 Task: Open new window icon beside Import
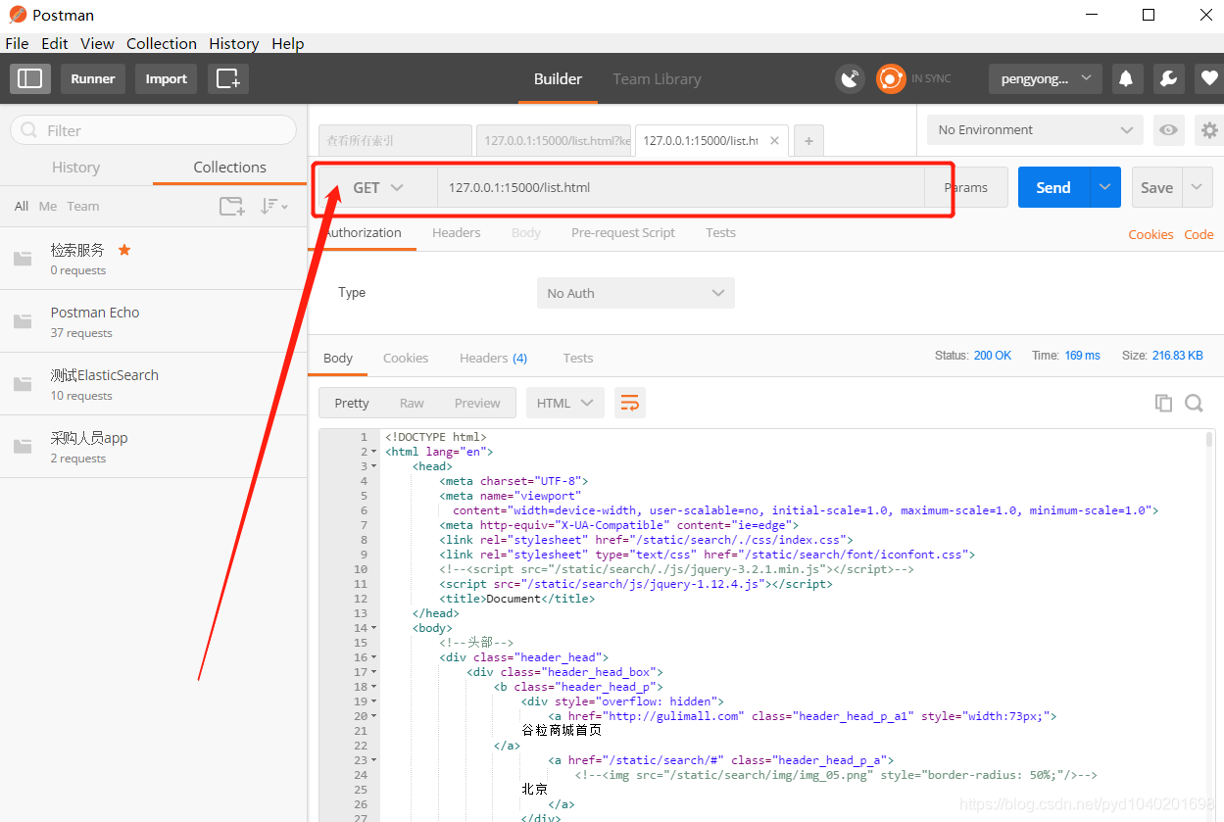(227, 78)
